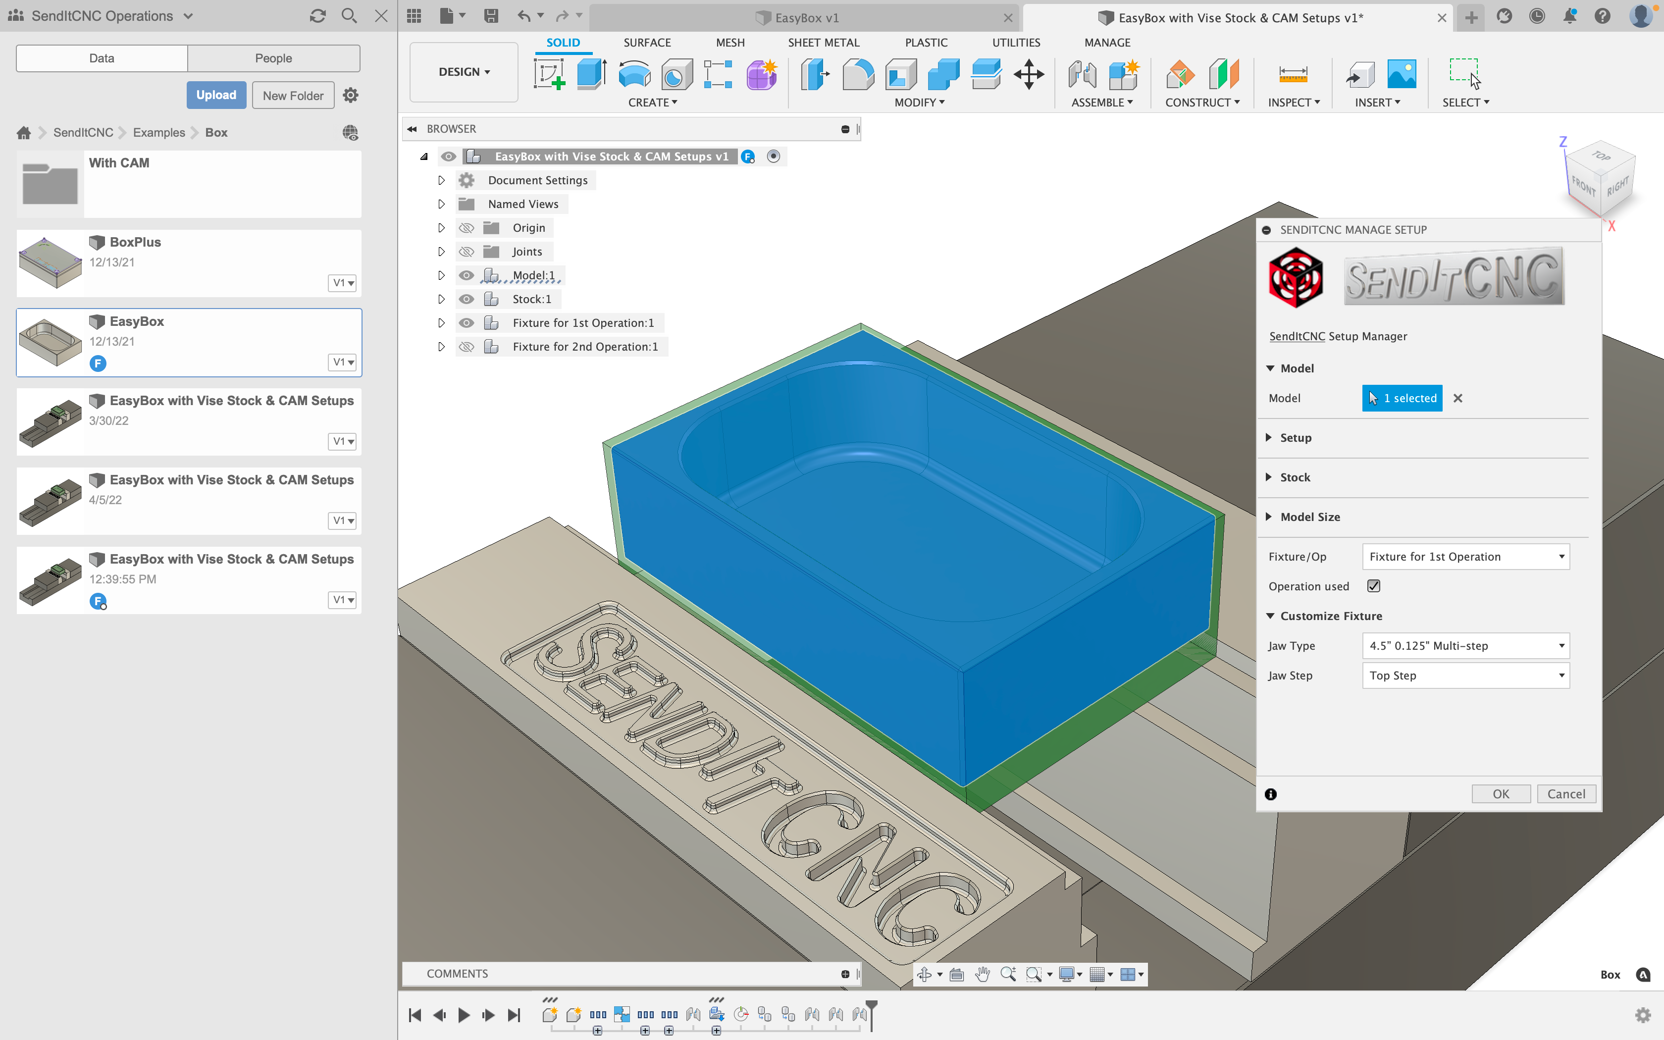The height and width of the screenshot is (1040, 1664).
Task: Open the Jaw Type dropdown
Action: coord(1465,646)
